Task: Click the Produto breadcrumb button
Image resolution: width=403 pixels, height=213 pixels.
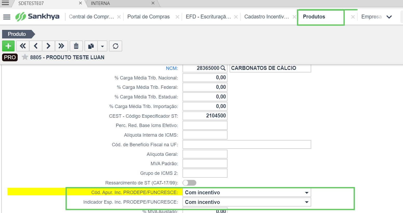Action: 18,34
